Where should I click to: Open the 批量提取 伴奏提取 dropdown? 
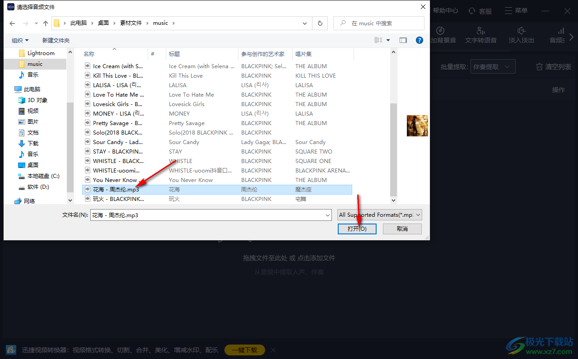click(x=493, y=67)
